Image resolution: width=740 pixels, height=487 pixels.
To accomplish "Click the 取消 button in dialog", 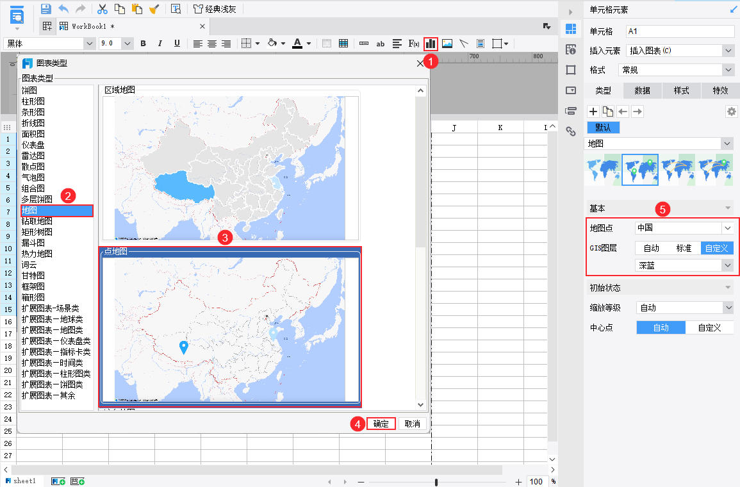I will pos(412,424).
